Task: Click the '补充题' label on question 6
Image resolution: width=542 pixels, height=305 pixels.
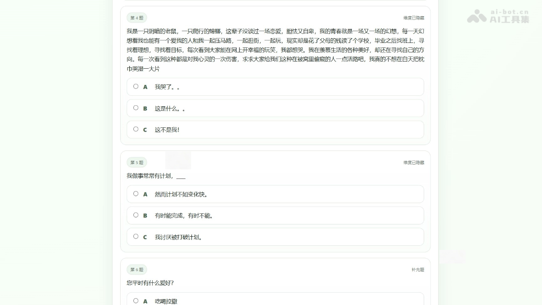Action: click(417, 270)
